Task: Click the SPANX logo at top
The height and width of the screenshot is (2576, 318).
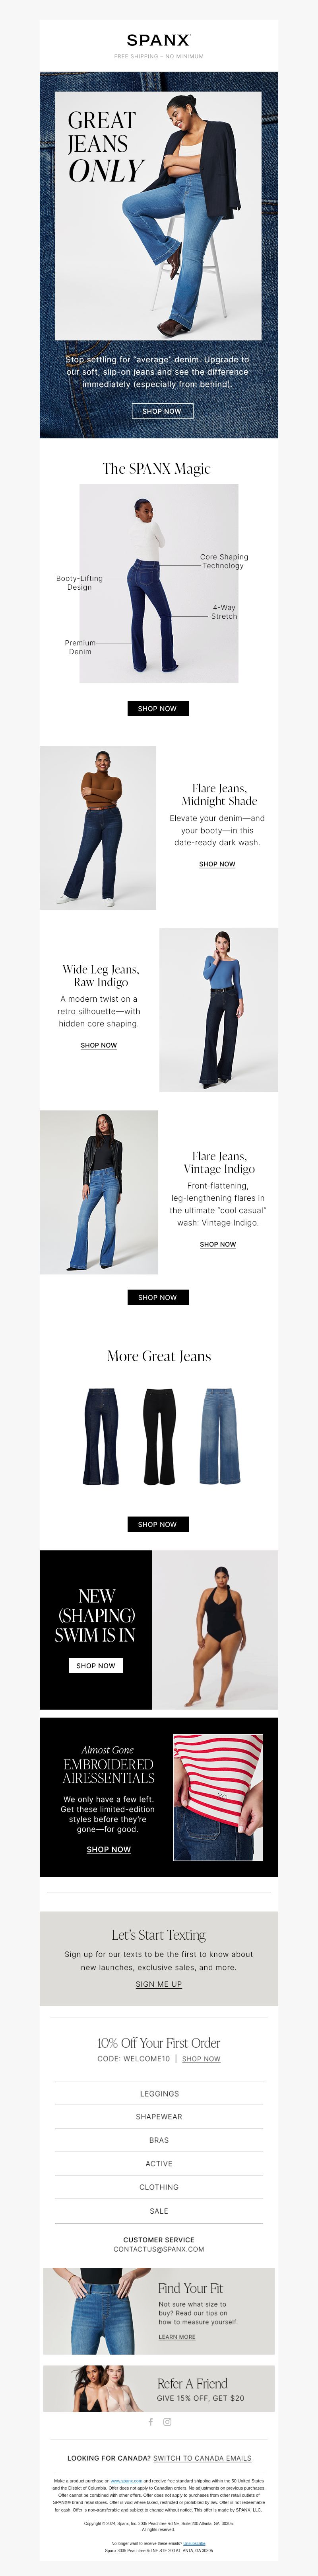Action: click(x=159, y=40)
